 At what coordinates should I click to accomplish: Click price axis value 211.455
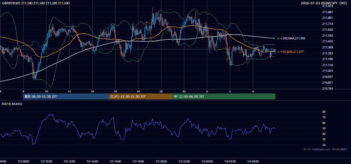point(327,41)
